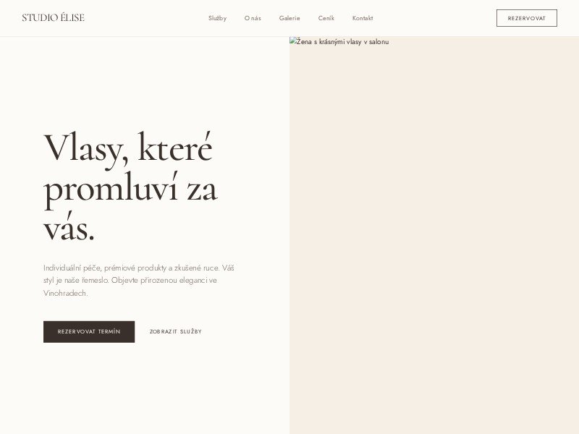Open the Kontakt navigation link
This screenshot has width=579, height=434.
tap(363, 18)
